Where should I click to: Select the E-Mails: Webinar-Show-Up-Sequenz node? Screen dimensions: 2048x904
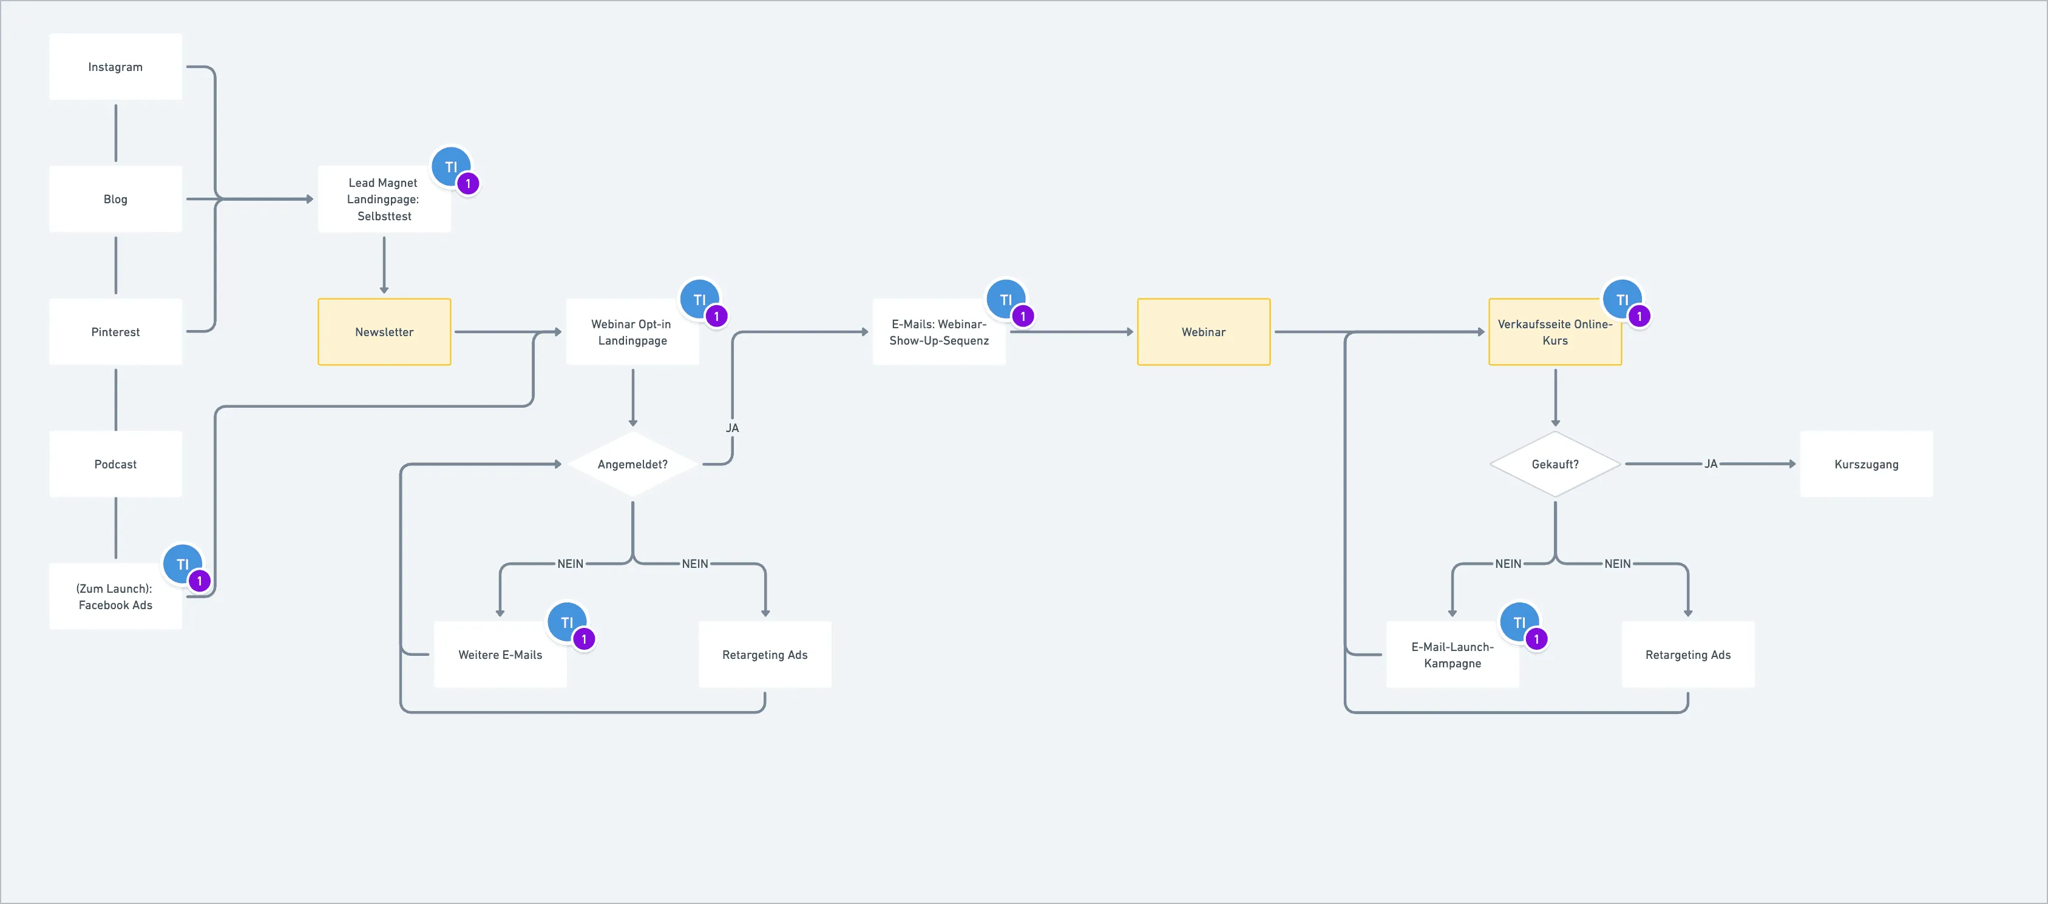939,332
